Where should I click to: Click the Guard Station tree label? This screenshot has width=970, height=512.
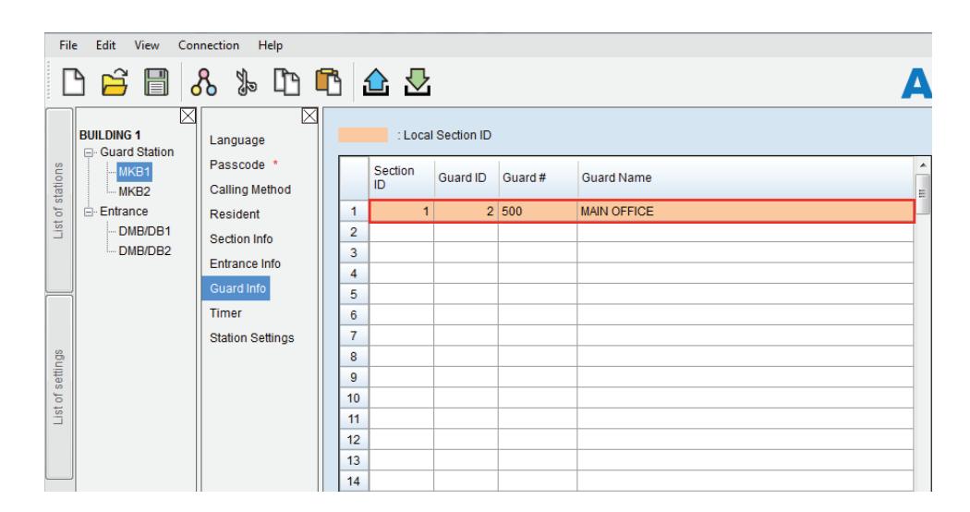click(x=137, y=152)
